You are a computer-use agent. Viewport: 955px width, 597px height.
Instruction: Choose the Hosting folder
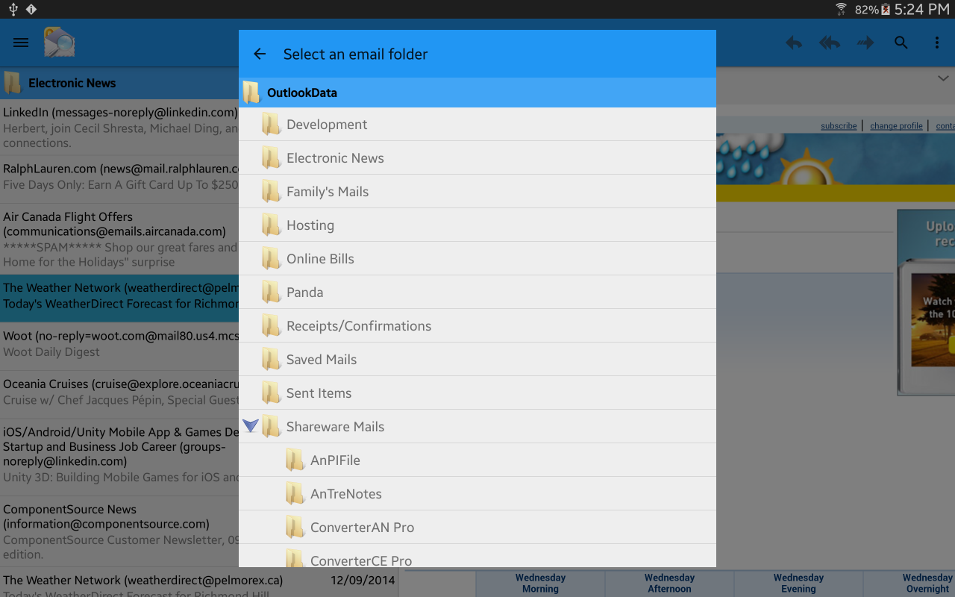coord(477,225)
